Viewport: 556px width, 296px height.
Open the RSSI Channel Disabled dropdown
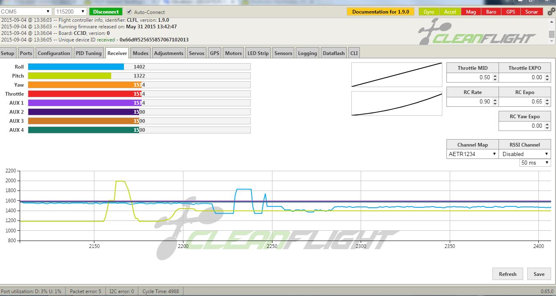tap(525, 154)
